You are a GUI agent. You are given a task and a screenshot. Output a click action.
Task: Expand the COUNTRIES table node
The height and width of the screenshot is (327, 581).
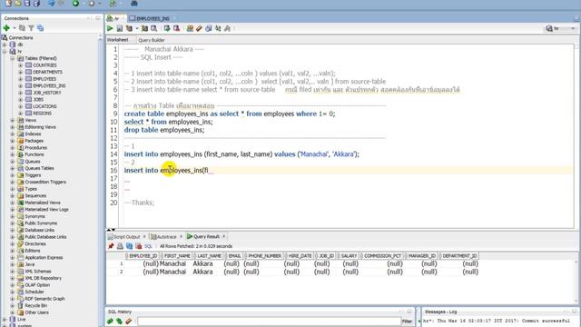(20, 65)
